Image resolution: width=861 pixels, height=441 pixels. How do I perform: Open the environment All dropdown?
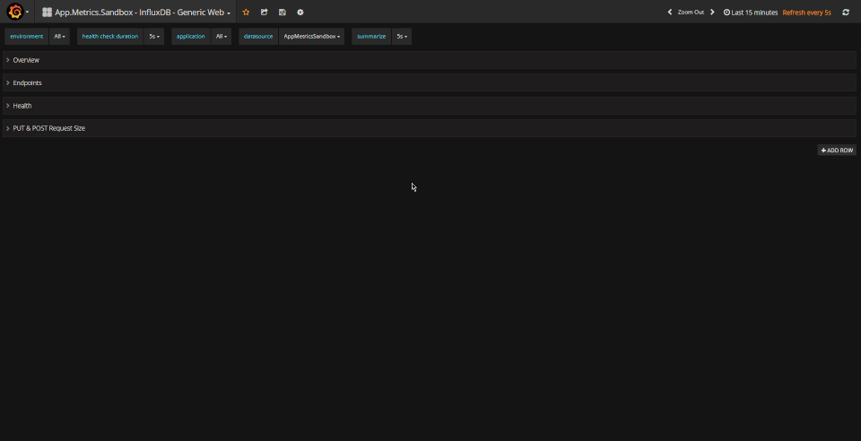click(x=59, y=36)
